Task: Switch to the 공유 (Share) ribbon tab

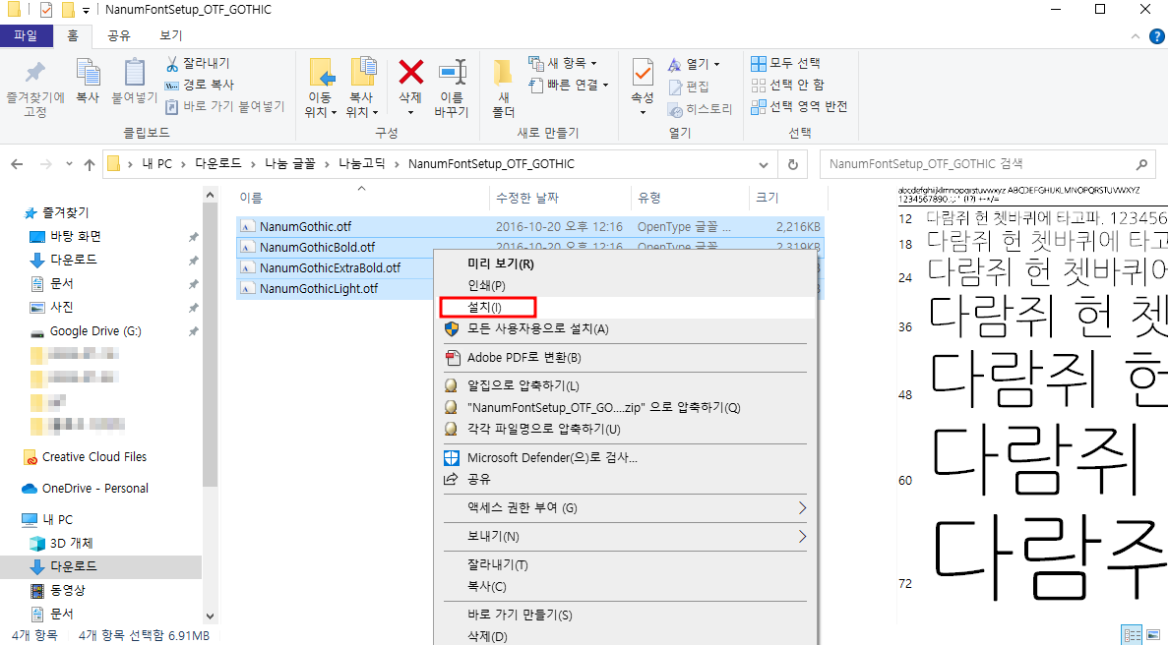Action: (x=119, y=35)
